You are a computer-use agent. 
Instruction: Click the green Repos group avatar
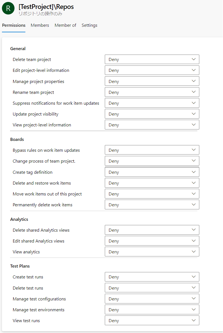(x=8, y=9)
